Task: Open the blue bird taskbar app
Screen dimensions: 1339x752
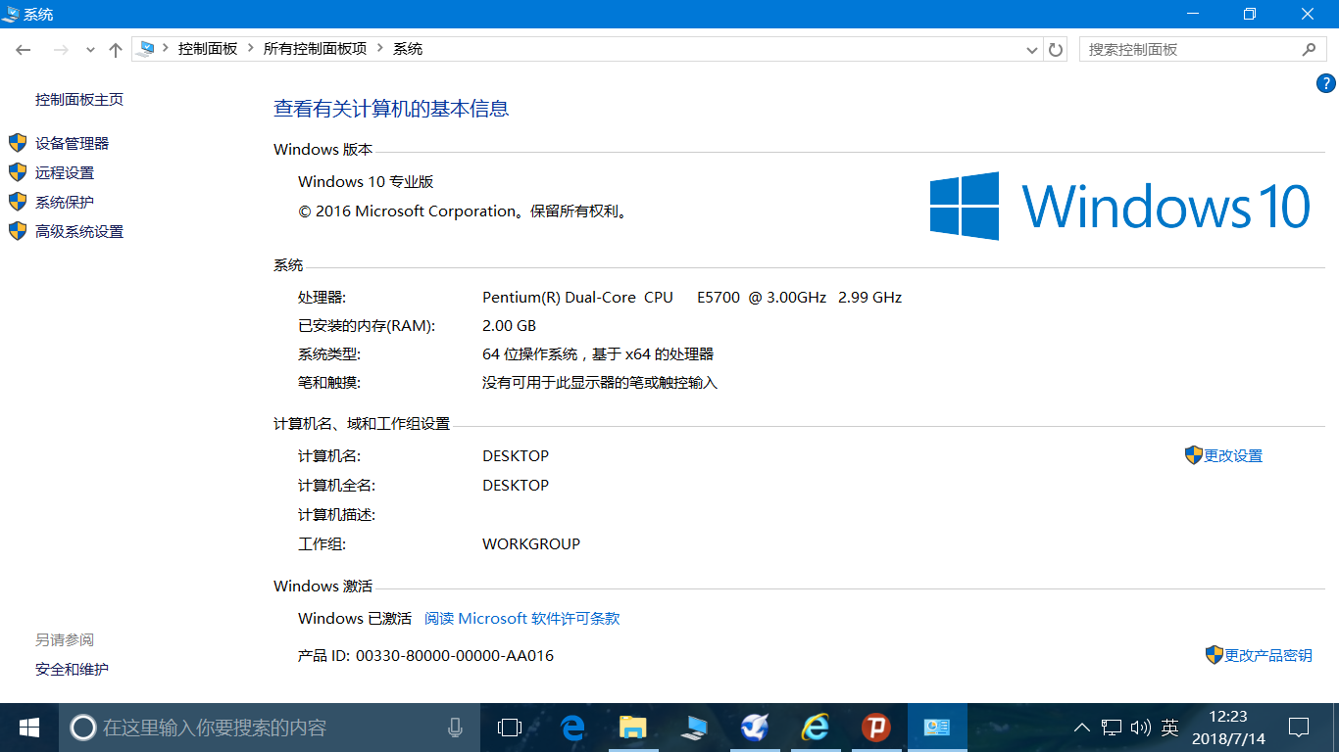Action: coord(755,728)
